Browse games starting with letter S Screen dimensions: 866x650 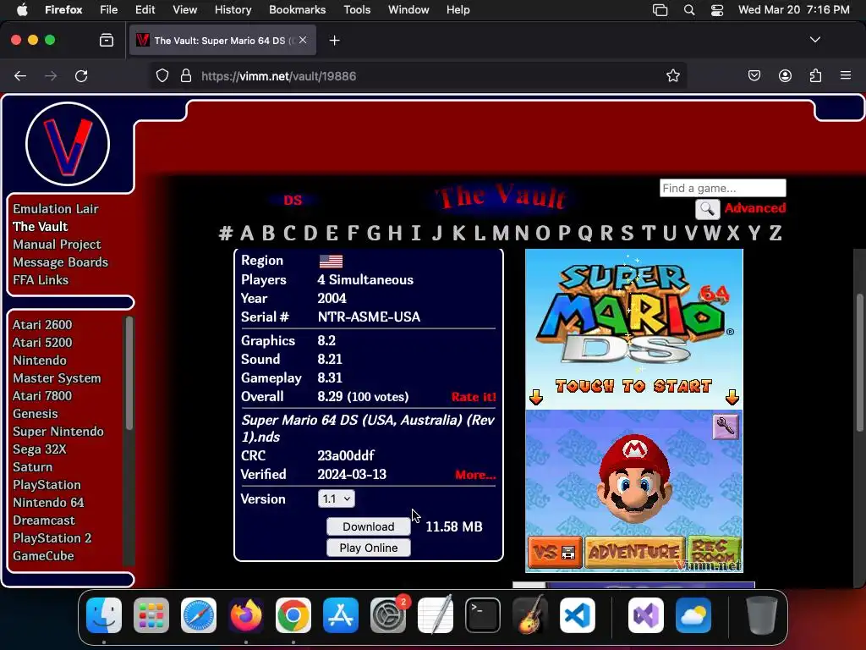click(627, 234)
